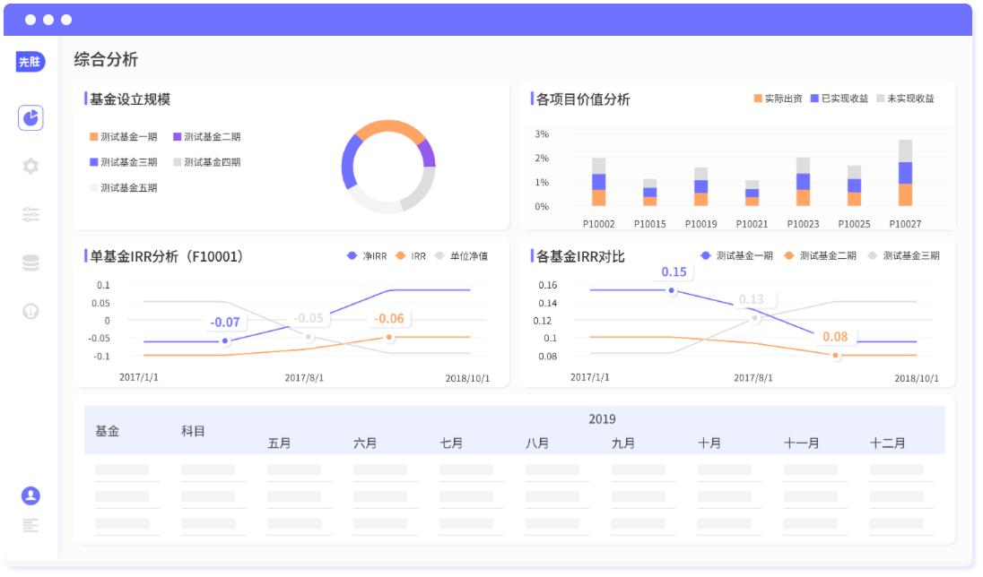
Task: Click the 科目 column header in table
Action: coord(194,431)
